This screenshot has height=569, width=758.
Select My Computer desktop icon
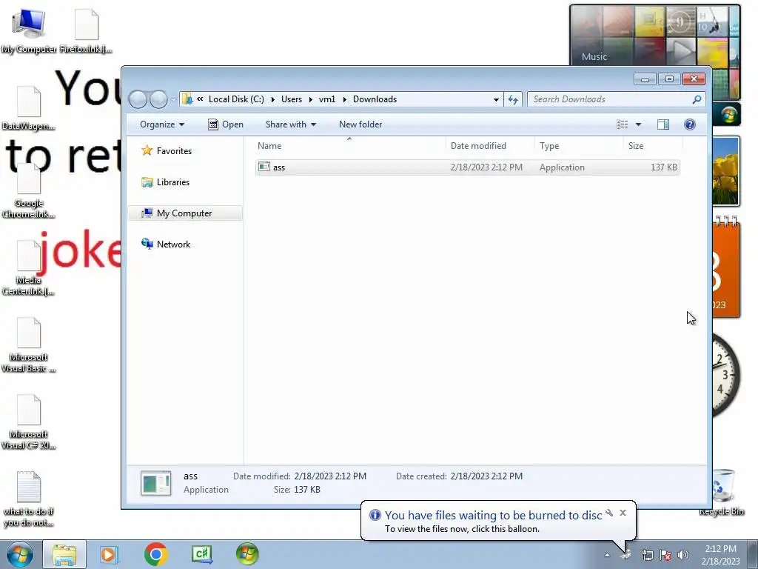29,31
